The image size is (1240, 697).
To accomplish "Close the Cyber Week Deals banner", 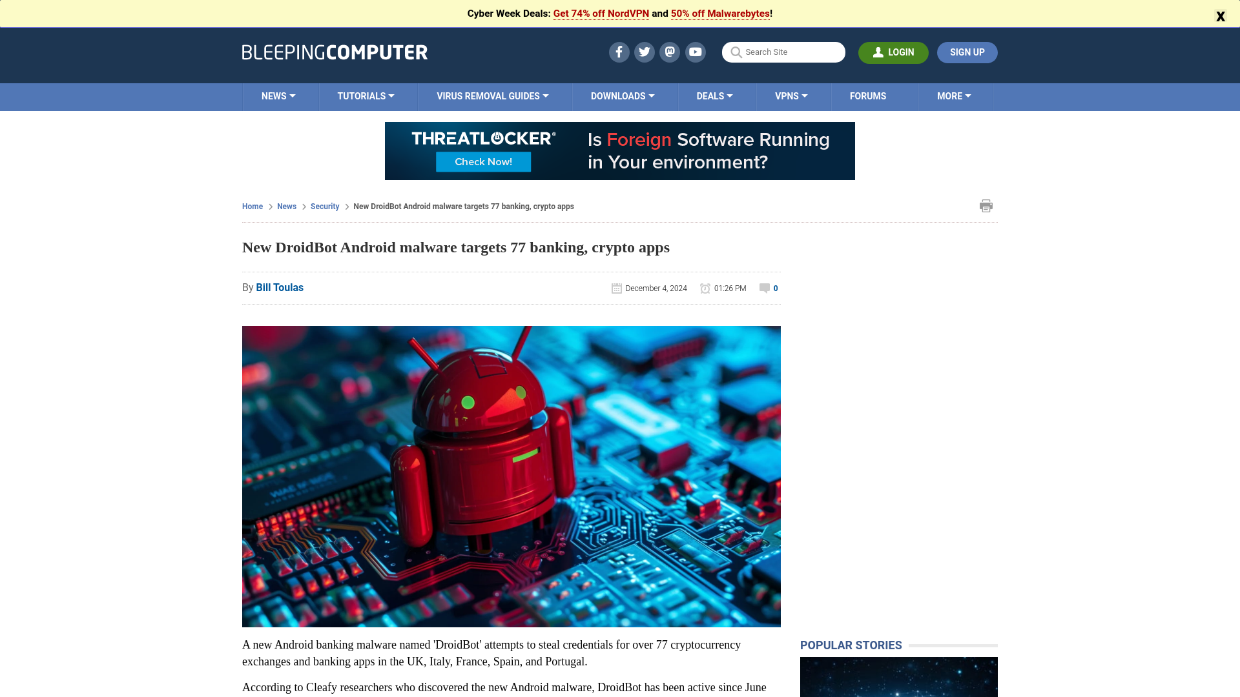I will tap(1220, 17).
